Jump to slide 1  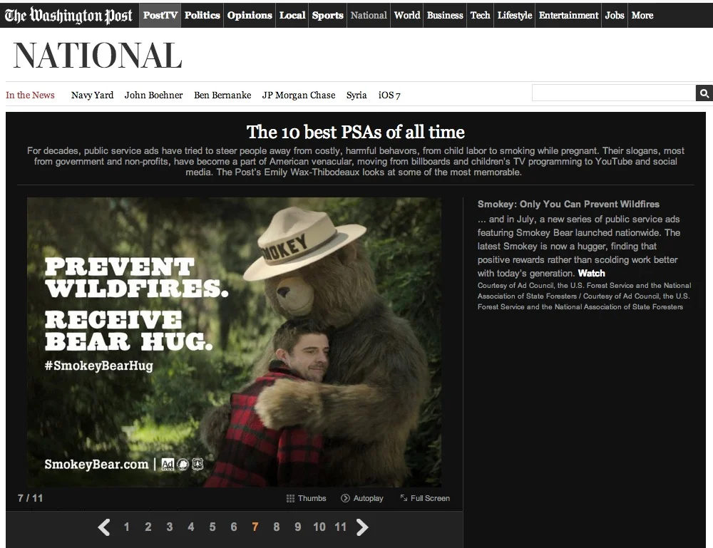(126, 527)
